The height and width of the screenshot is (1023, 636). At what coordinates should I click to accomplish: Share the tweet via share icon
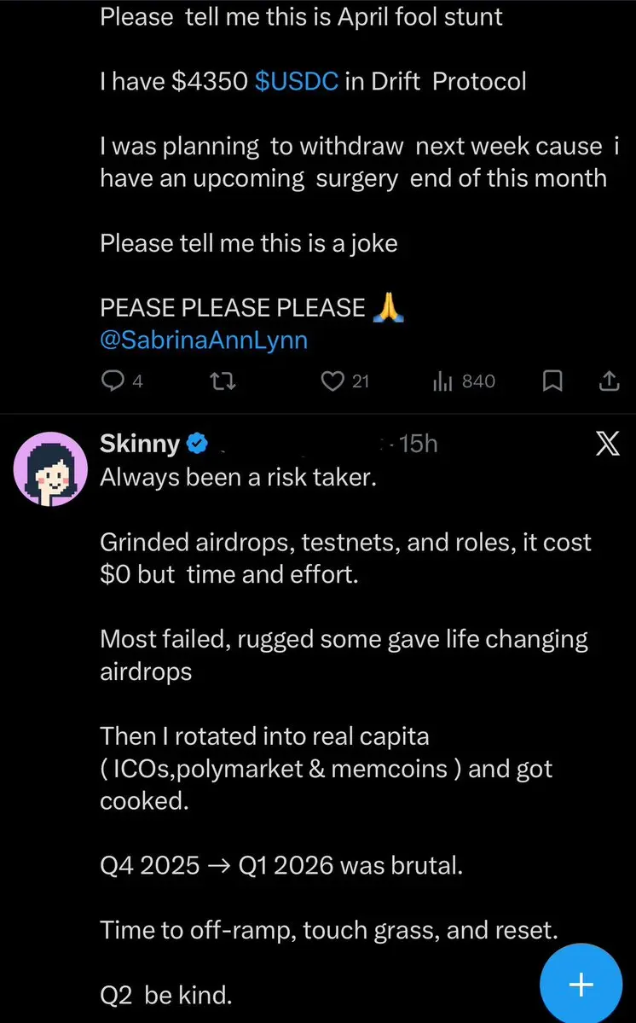609,381
